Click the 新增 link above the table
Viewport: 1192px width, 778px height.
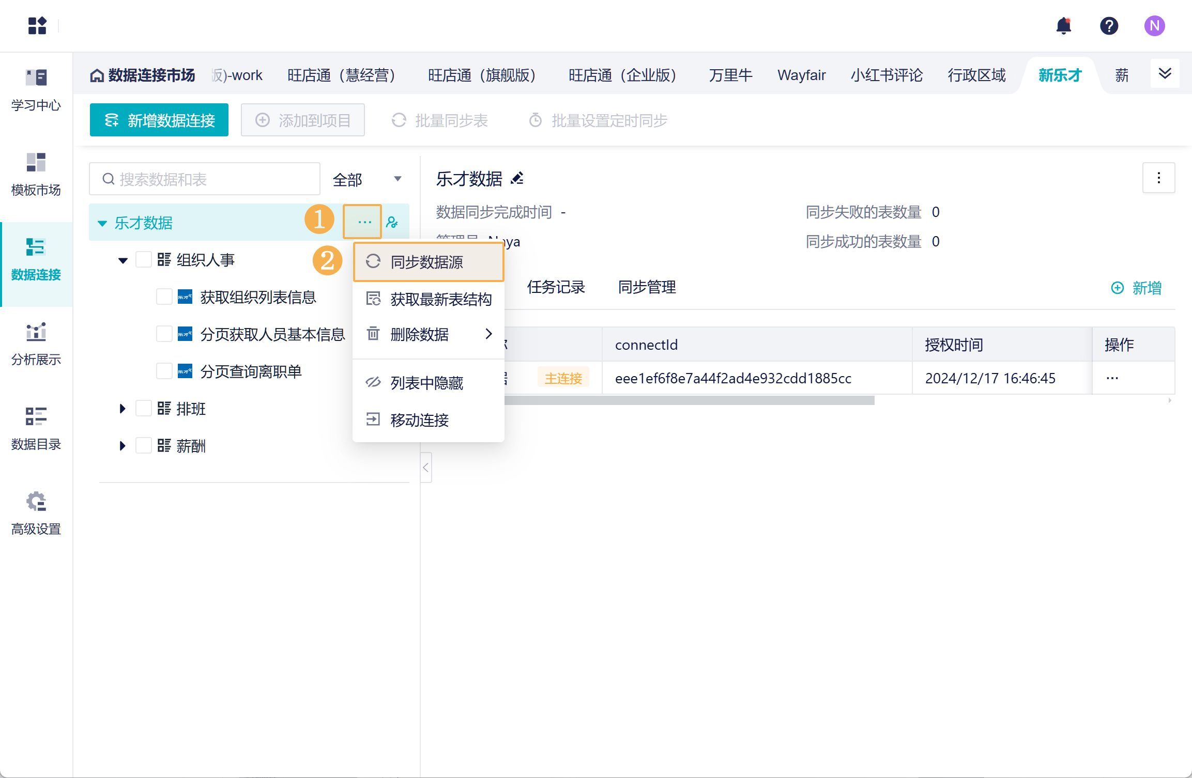1137,288
